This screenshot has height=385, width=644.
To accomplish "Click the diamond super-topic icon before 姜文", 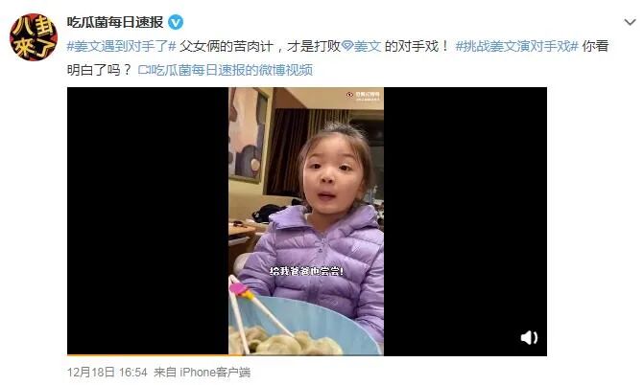I will pos(347,46).
